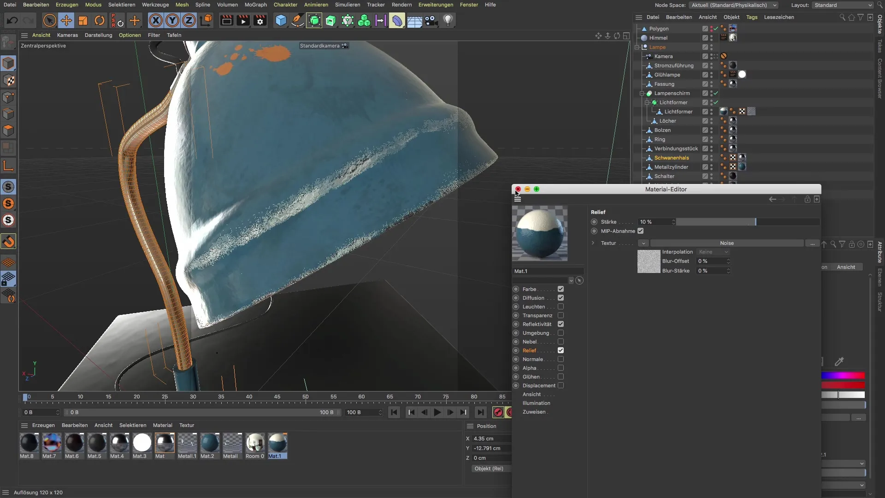
Task: Play the animation forward
Action: pyautogui.click(x=437, y=413)
